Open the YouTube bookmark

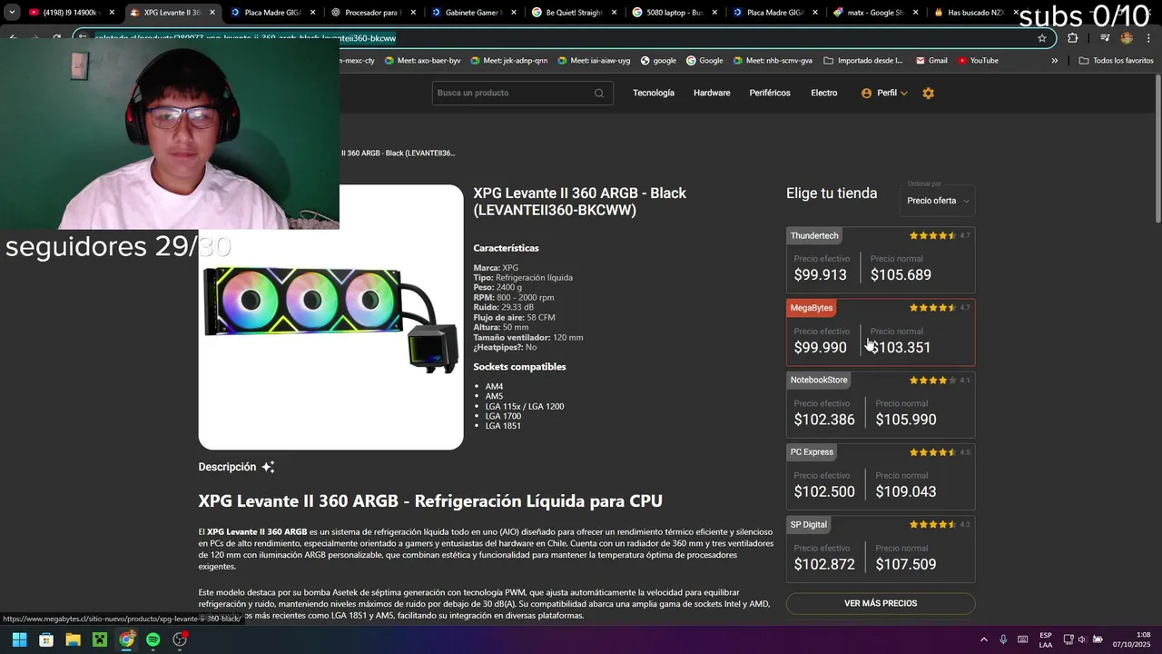pos(977,61)
